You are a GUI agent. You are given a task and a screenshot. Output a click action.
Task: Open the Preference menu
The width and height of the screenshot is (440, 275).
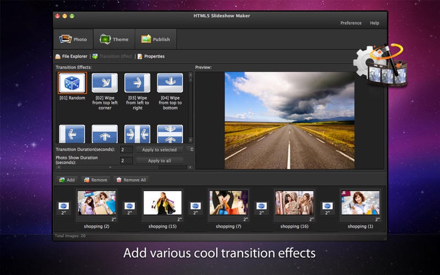click(x=351, y=23)
